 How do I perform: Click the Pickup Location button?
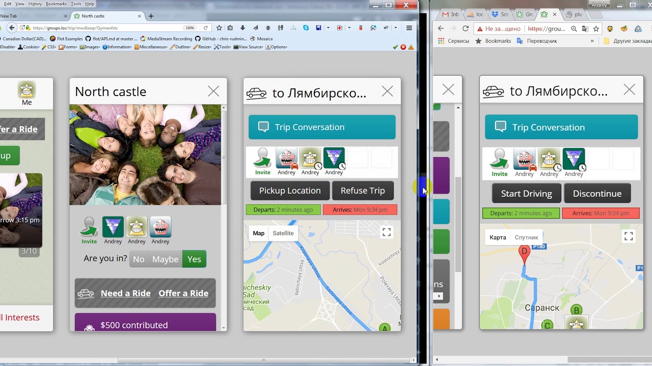[x=290, y=191]
